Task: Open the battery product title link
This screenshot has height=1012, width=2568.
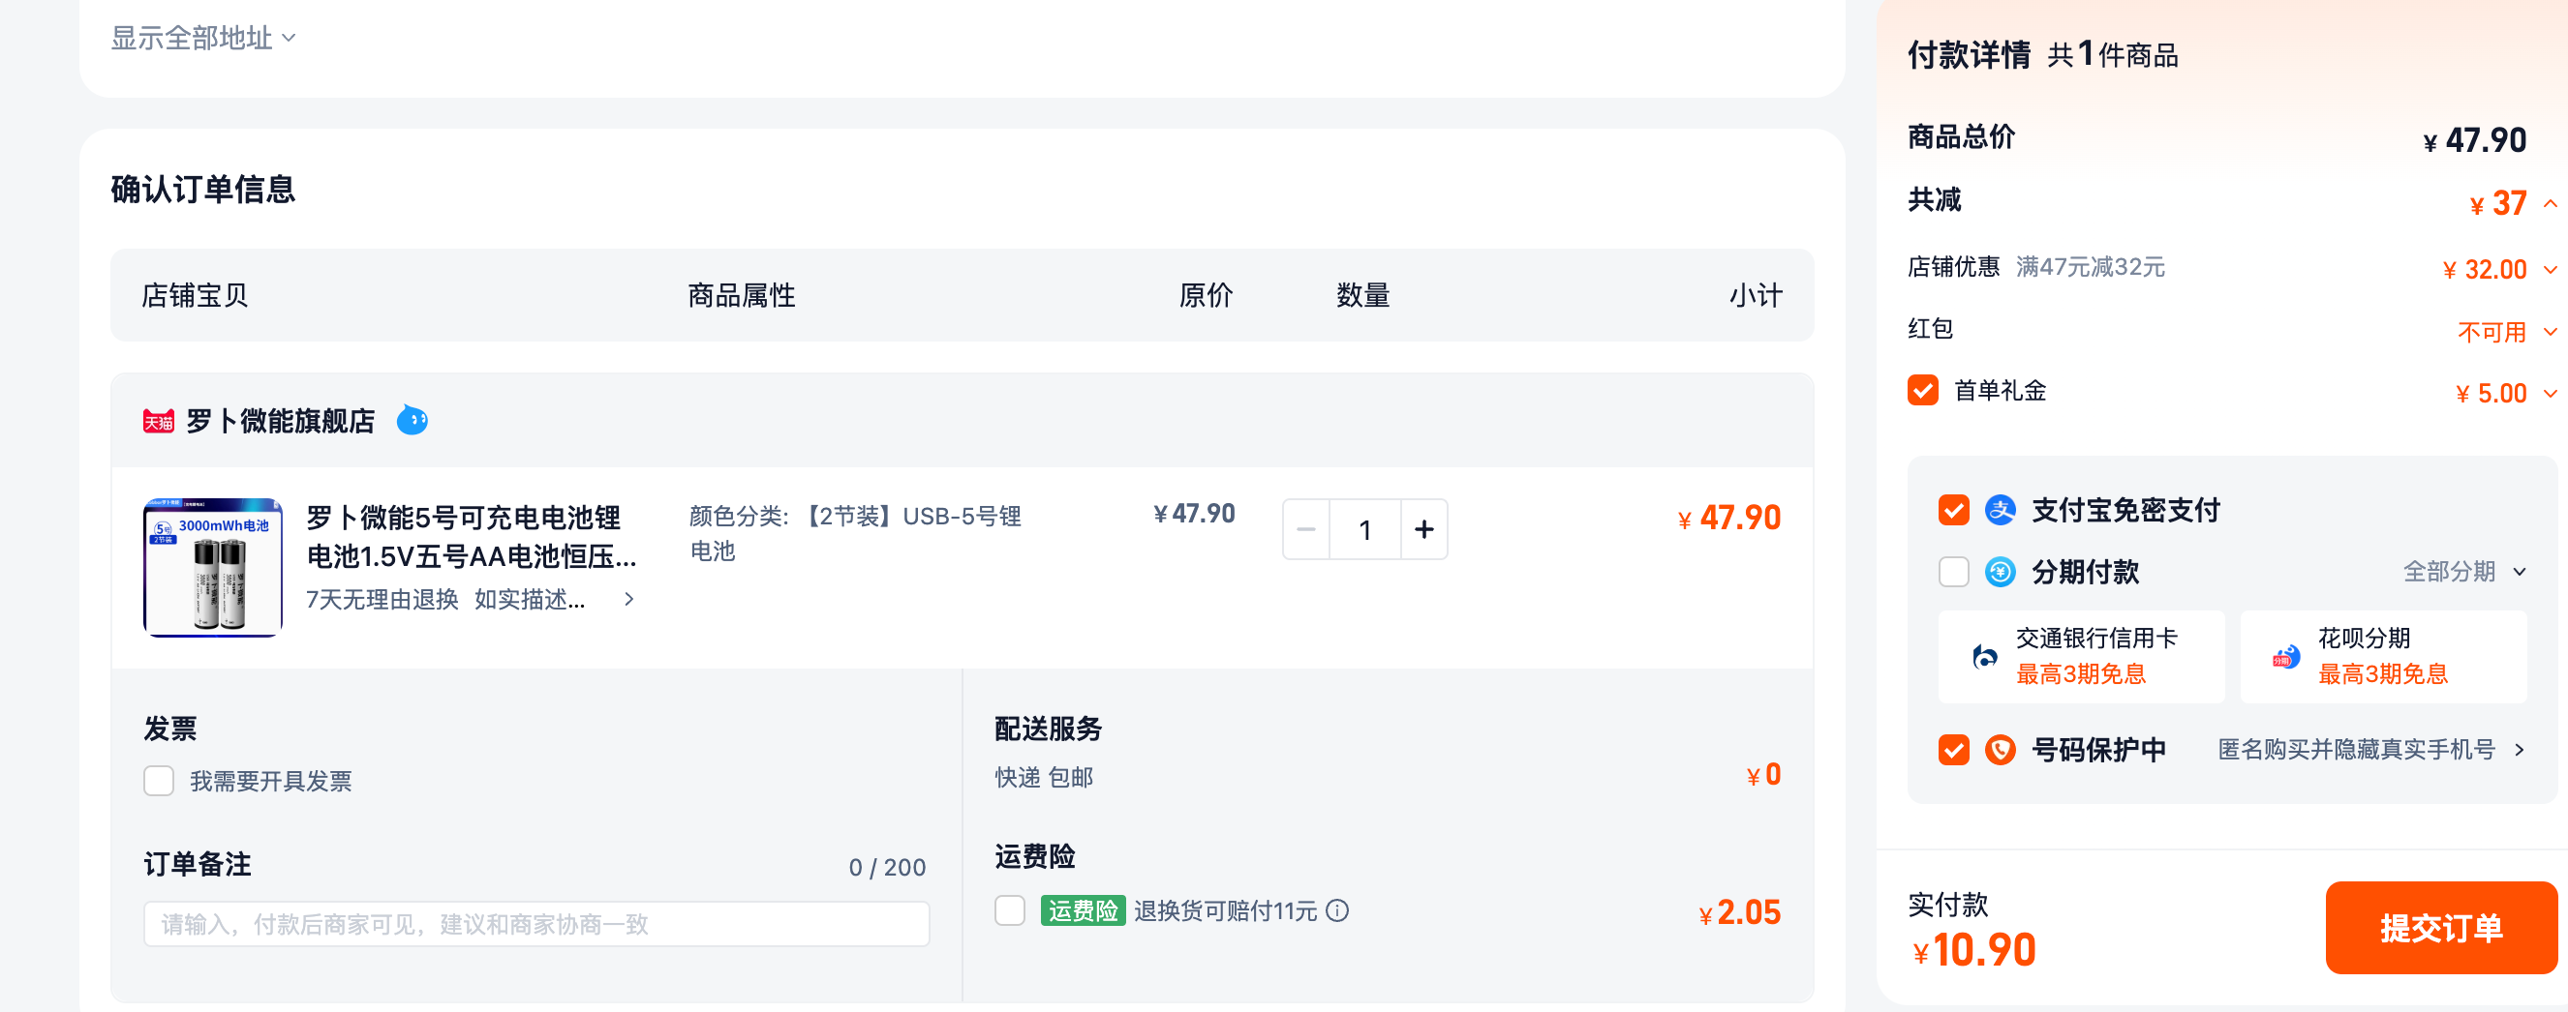Action: 471,537
